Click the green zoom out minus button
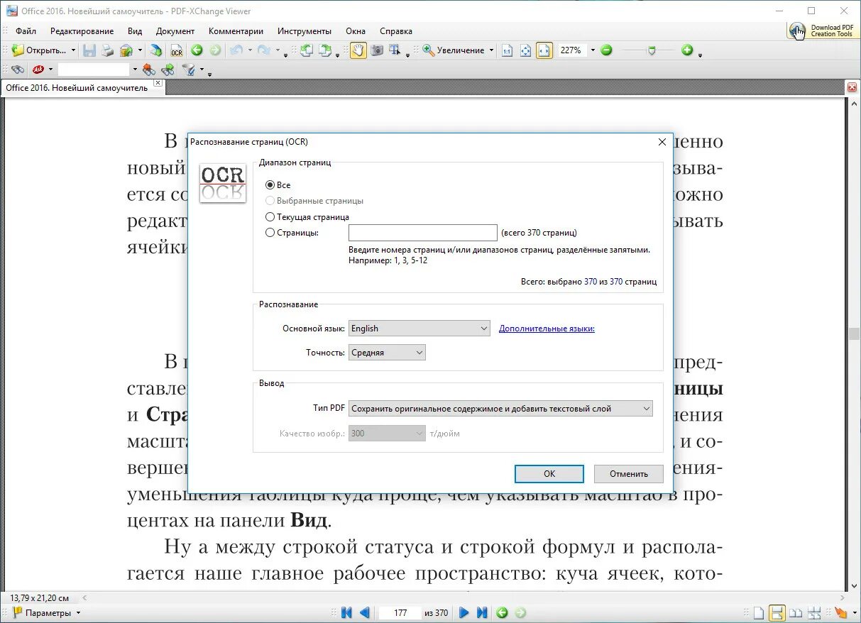 point(606,50)
